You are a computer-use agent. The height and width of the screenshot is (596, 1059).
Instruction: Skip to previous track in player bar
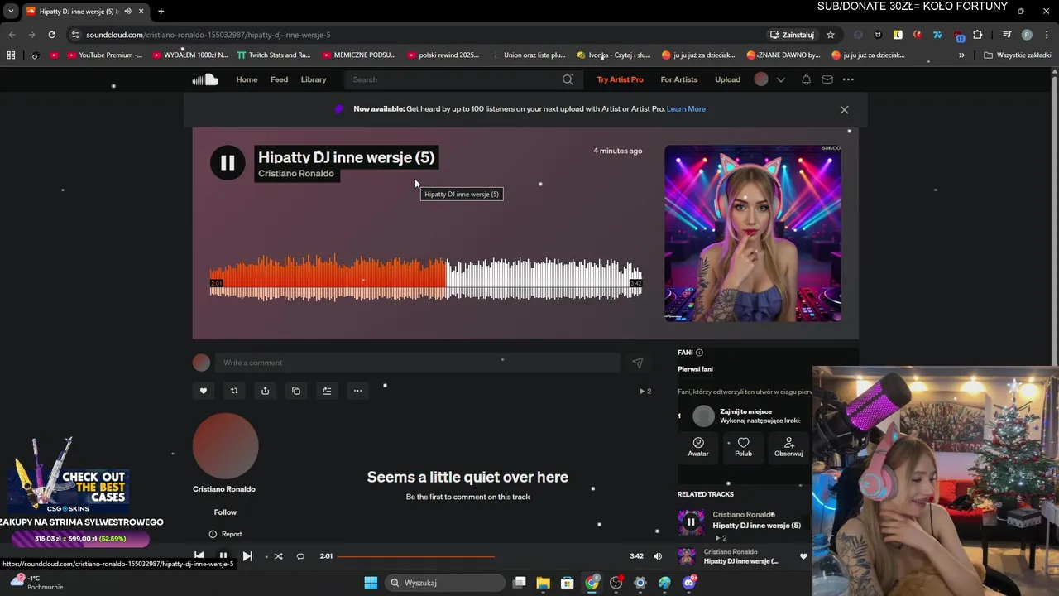(199, 556)
